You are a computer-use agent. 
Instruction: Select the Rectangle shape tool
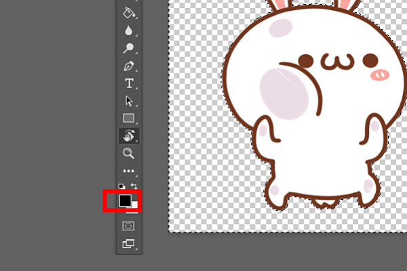[128, 118]
